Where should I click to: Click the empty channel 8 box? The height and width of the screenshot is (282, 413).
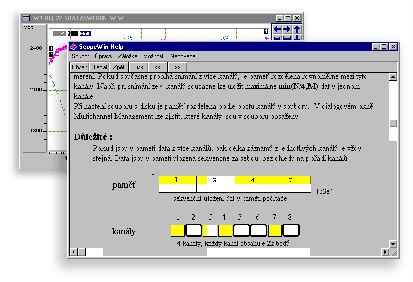coord(291,231)
